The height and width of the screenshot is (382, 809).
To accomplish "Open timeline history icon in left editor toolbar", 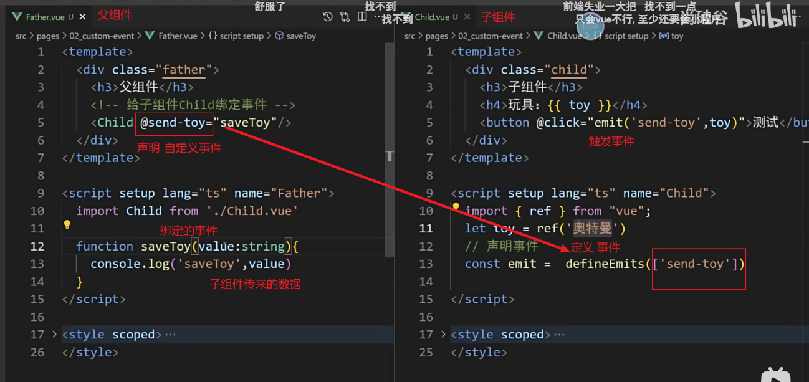I will (x=328, y=17).
